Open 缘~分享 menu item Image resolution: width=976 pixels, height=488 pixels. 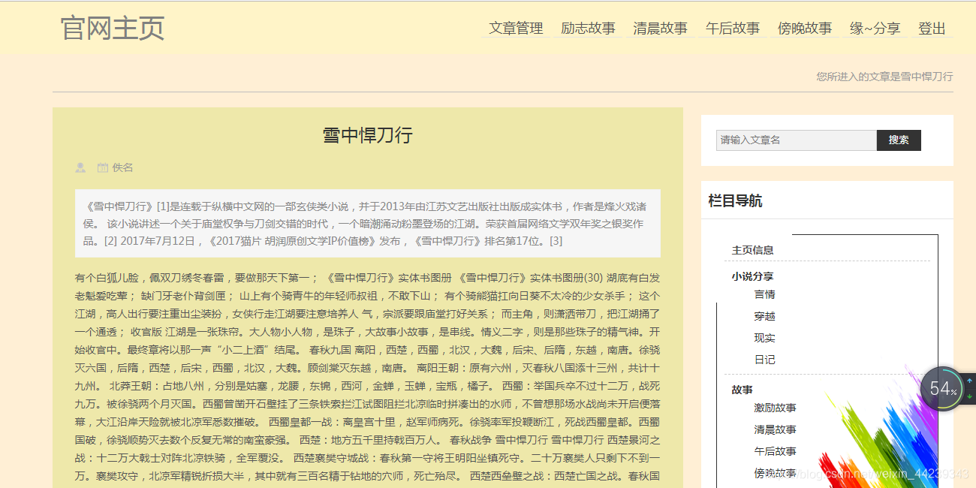point(875,29)
